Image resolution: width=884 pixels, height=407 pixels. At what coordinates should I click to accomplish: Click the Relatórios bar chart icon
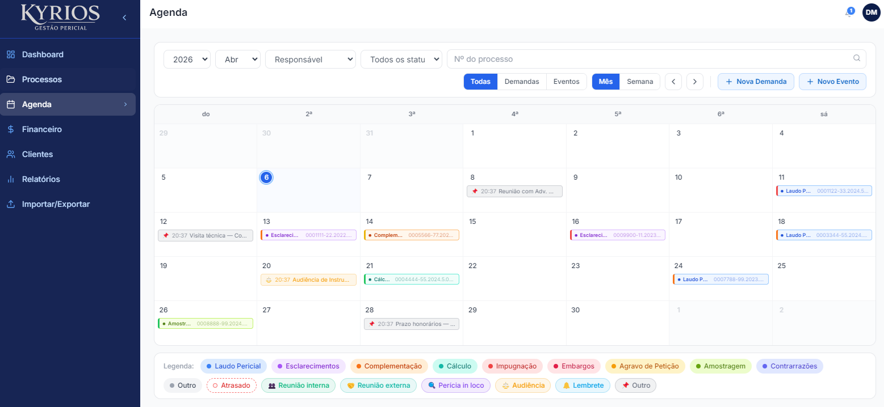pyautogui.click(x=10, y=179)
